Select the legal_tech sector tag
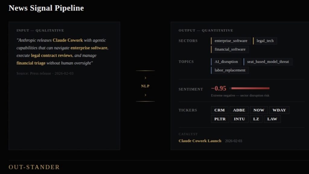The height and width of the screenshot is (174, 309). pyautogui.click(x=265, y=41)
